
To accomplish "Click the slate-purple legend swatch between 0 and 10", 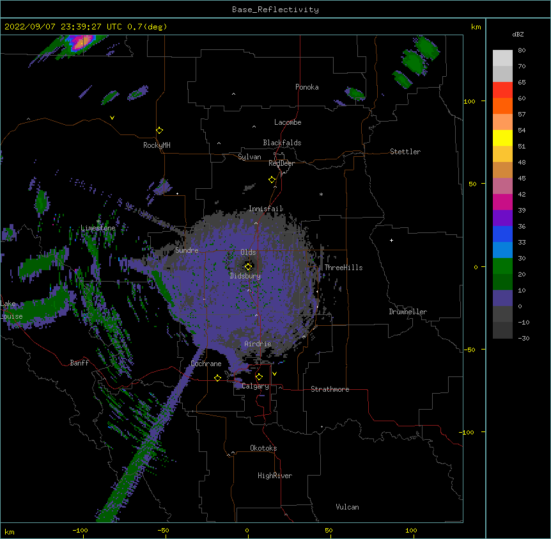I will coord(502,298).
